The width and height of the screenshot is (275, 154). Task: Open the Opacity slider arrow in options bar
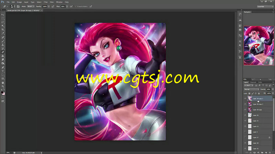pos(48,7)
